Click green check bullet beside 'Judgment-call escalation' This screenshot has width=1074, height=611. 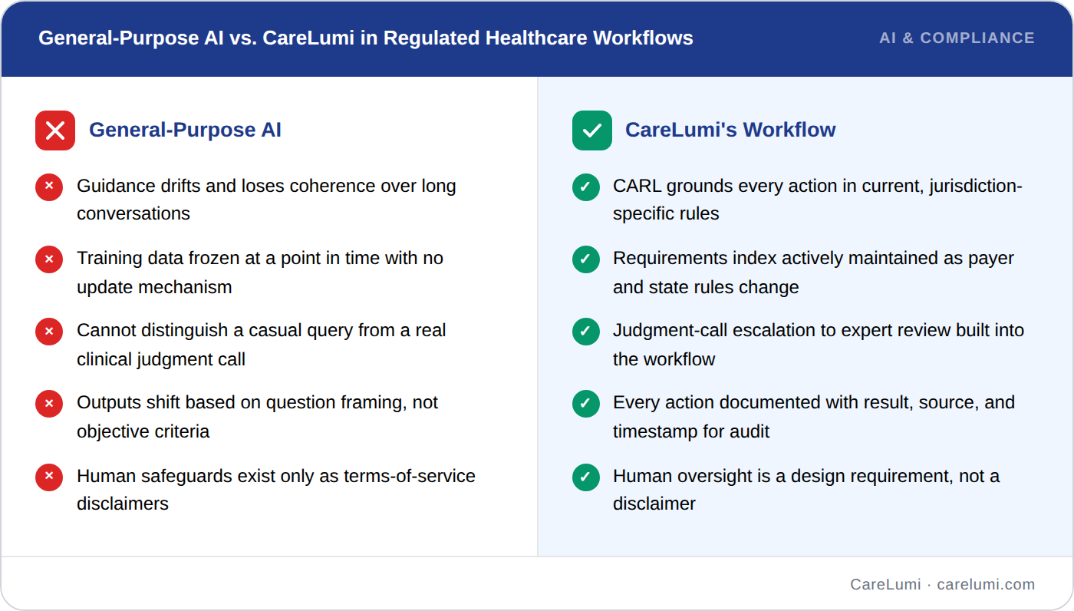(x=586, y=331)
